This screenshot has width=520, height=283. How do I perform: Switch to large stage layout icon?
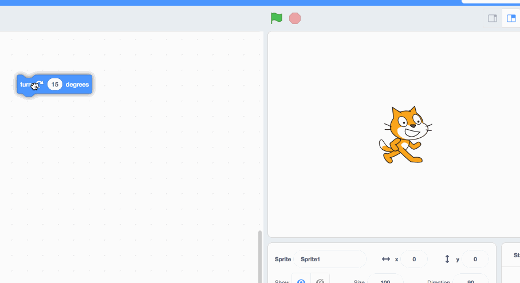(511, 18)
